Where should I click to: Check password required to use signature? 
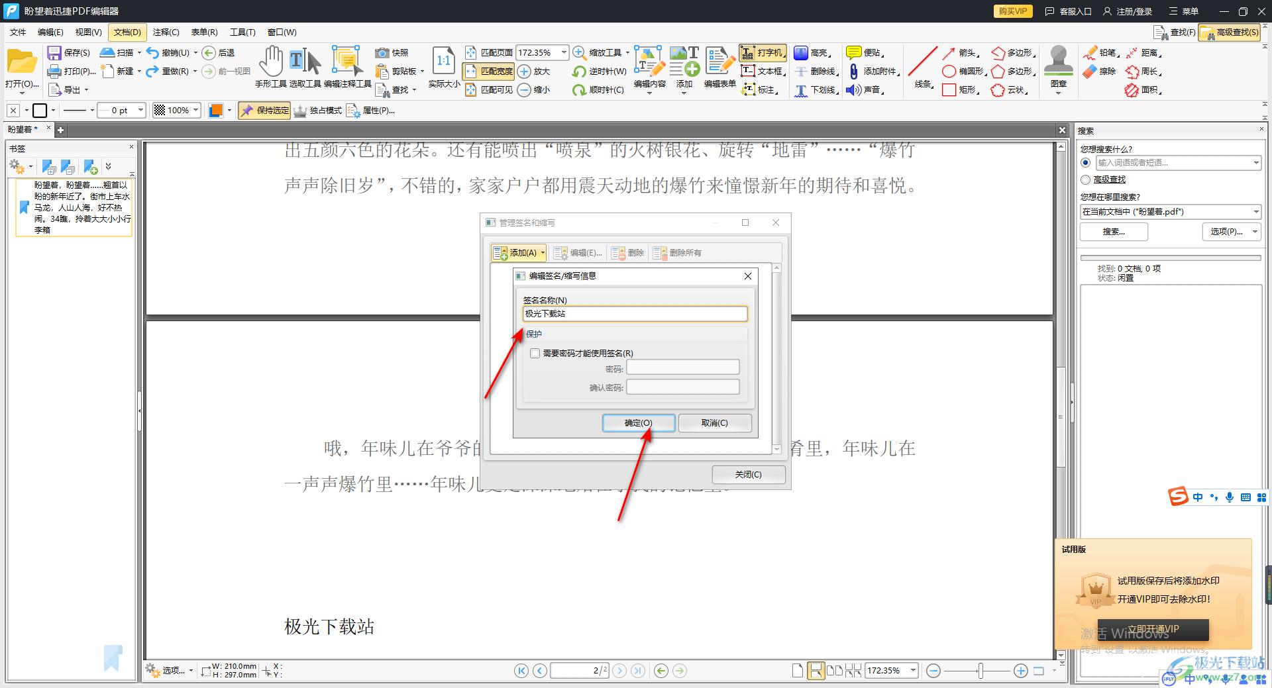(535, 354)
